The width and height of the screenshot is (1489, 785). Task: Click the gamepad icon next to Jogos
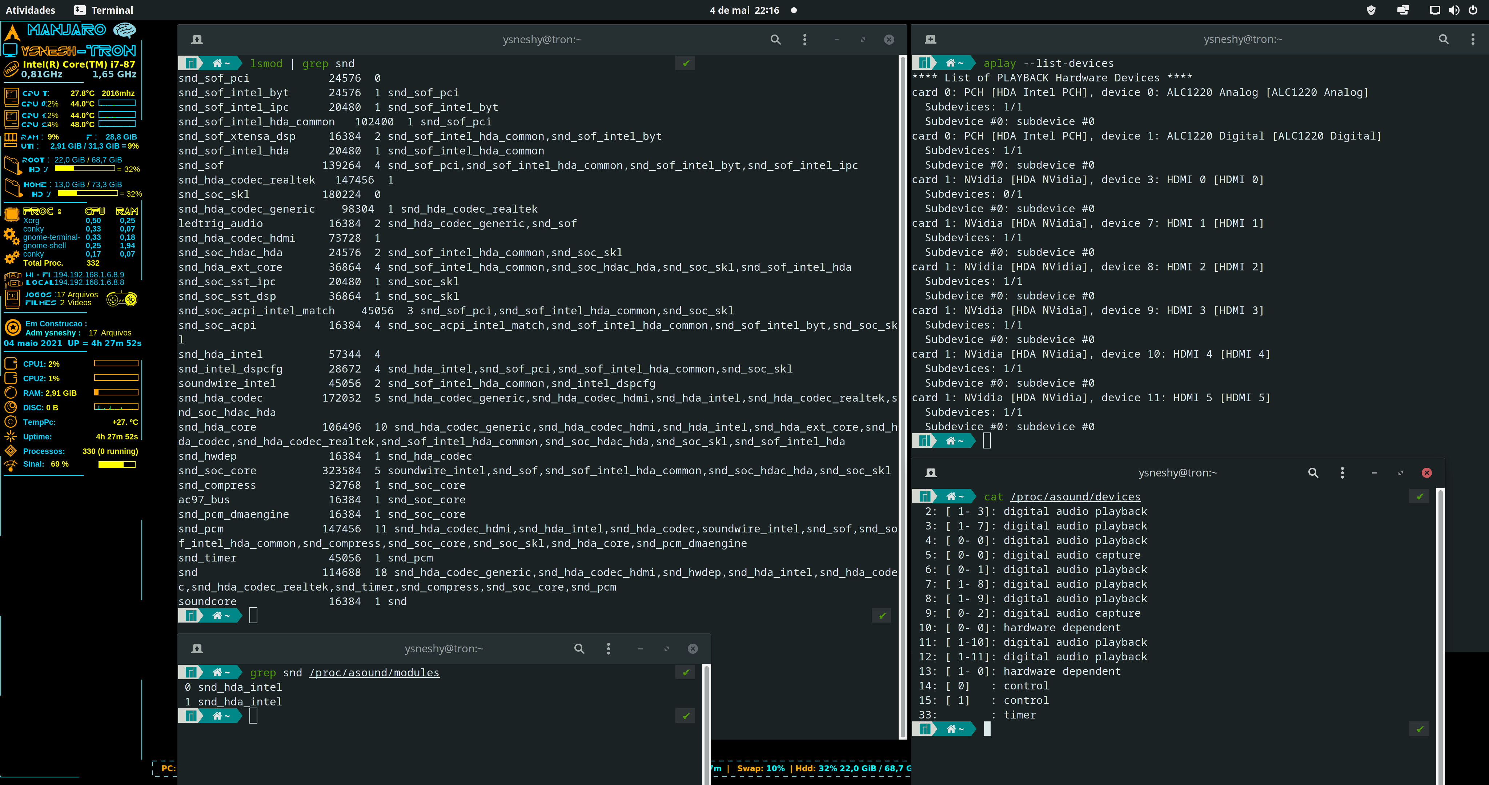point(122,299)
